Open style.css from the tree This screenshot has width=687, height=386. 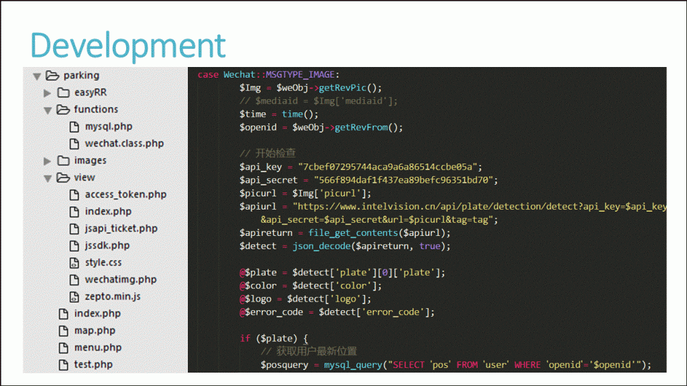point(103,263)
